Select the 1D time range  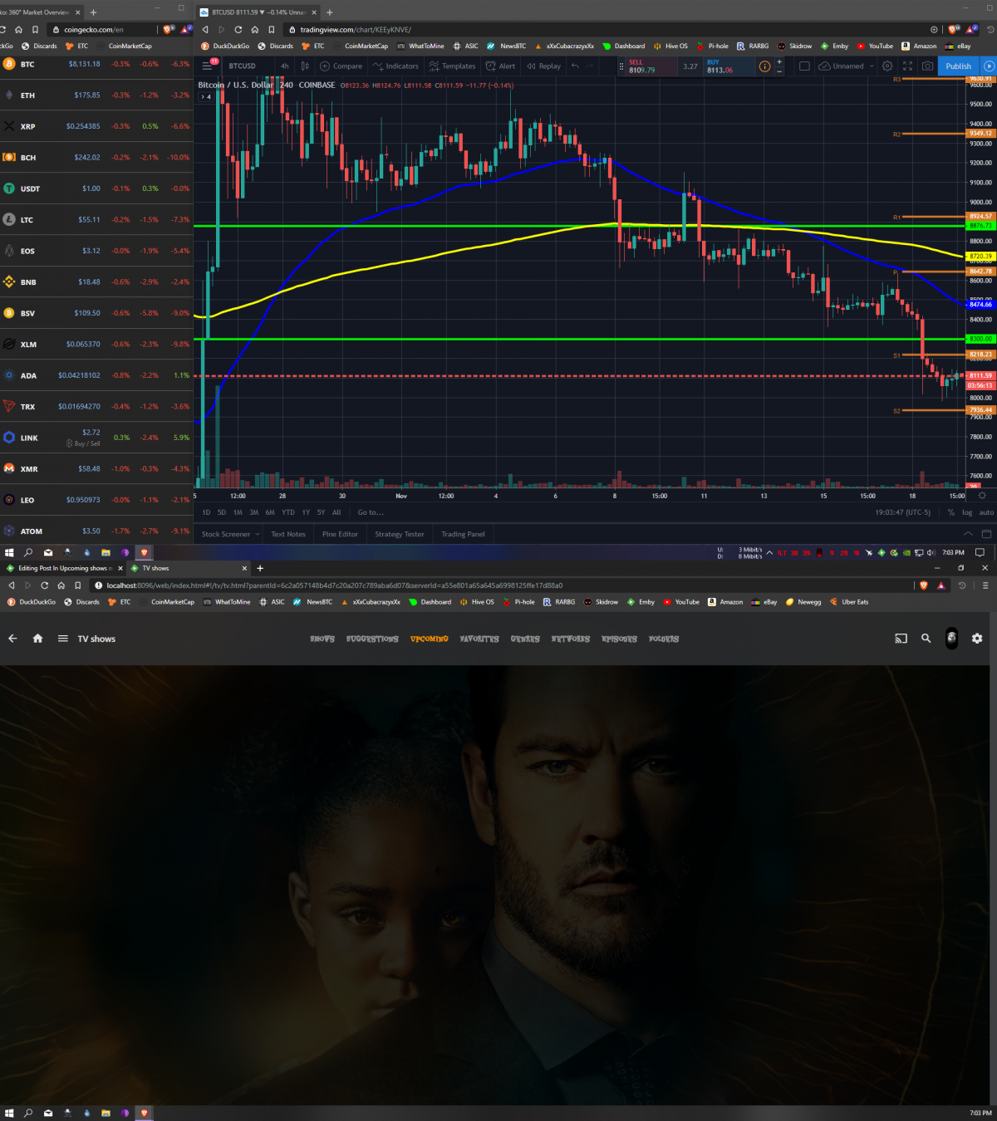tap(206, 512)
